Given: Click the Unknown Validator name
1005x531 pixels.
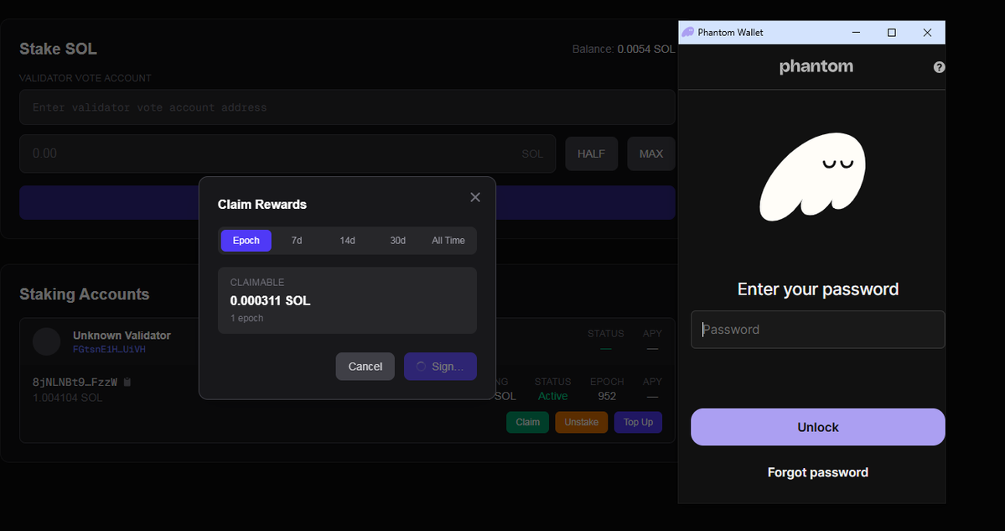Looking at the screenshot, I should pyautogui.click(x=122, y=336).
